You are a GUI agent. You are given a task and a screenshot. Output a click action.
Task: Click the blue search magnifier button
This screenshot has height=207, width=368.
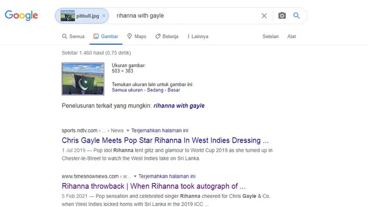coord(297,16)
